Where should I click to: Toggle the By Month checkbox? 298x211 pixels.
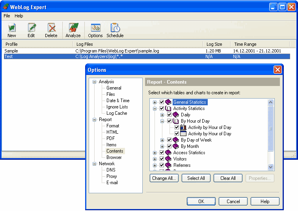tap(169, 146)
